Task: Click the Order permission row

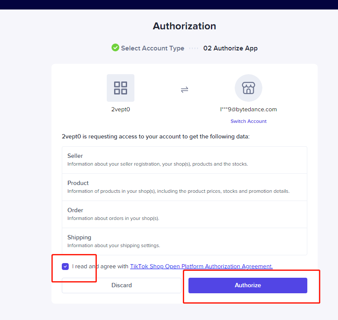Action: pos(185,214)
